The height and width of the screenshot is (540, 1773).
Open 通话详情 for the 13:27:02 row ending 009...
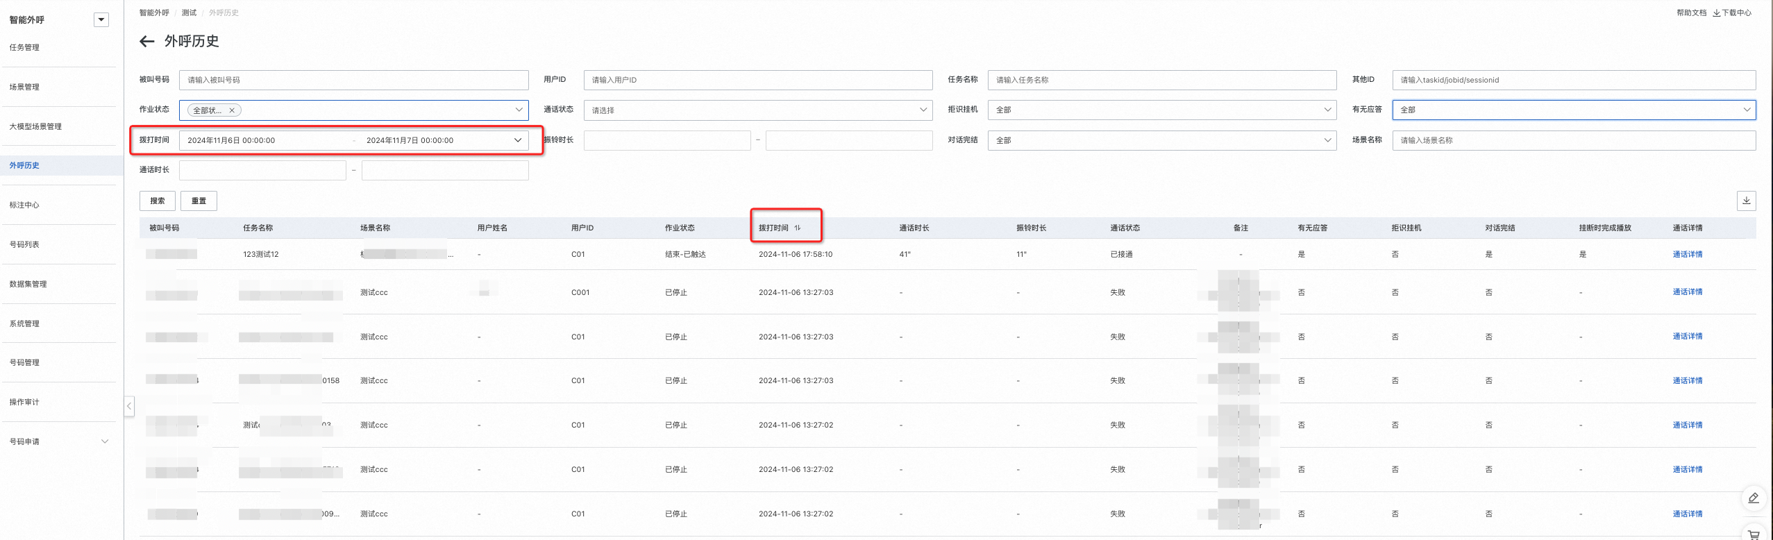coord(1687,514)
